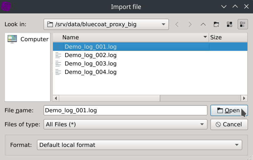Click the Back navigation arrow
Viewport: 253px width, 160px height.
pyautogui.click(x=177, y=24)
